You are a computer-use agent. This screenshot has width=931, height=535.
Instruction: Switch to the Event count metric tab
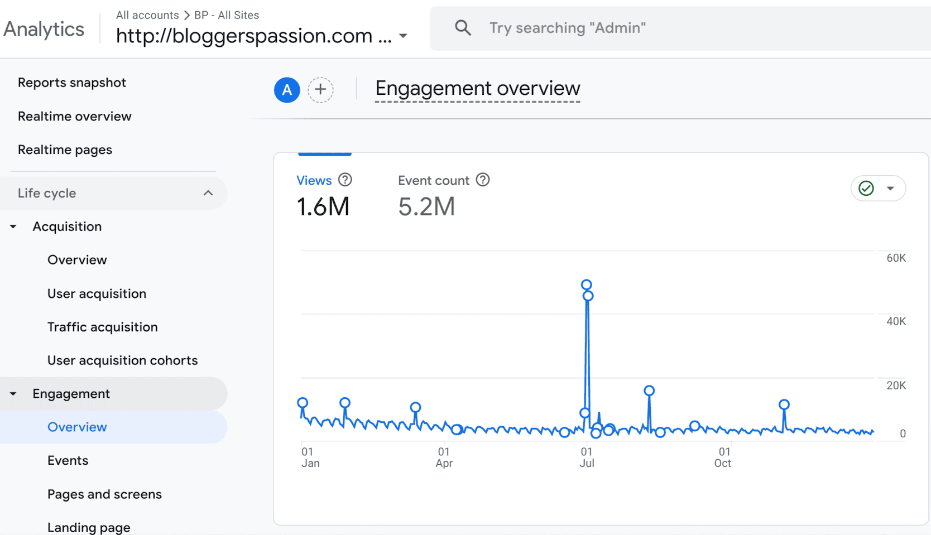(433, 180)
